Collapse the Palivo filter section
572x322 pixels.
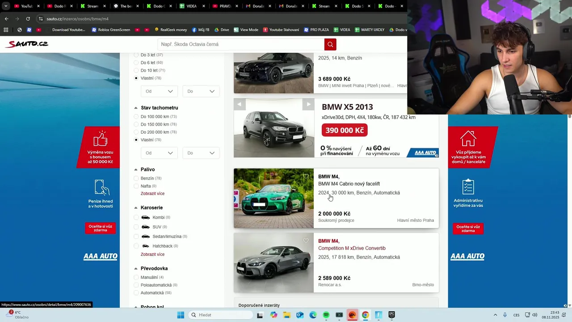tap(136, 169)
